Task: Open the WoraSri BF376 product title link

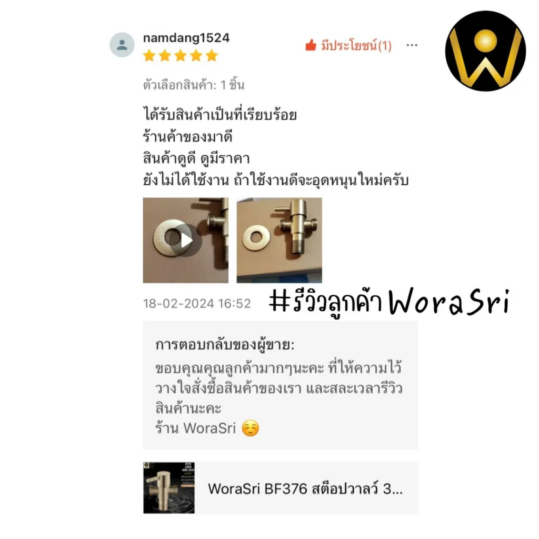Action: (x=305, y=488)
